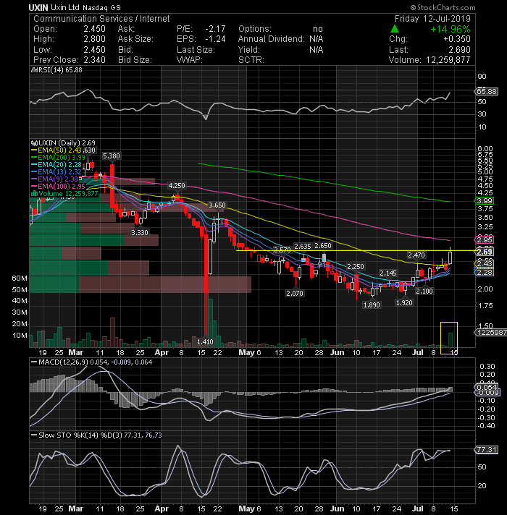Click the P/E -2.17 value
507x515 pixels.
click(x=215, y=29)
